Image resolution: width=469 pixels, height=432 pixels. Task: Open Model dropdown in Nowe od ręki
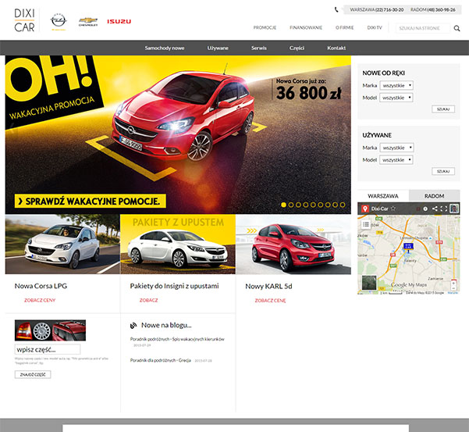(396, 98)
